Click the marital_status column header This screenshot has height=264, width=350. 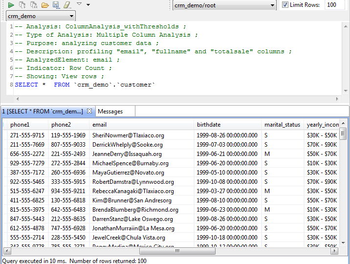(x=282, y=125)
